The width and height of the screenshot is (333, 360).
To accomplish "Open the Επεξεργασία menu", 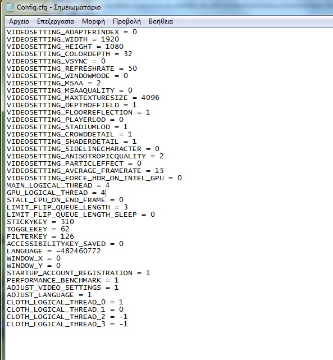I will tap(56, 21).
